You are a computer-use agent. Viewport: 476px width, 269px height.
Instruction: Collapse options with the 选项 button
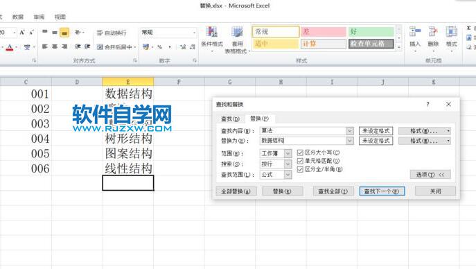click(430, 175)
